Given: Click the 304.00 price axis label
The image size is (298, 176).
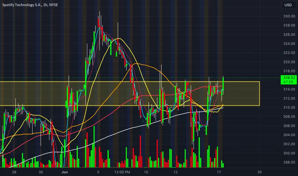Looking at the screenshot, I should [289, 135].
